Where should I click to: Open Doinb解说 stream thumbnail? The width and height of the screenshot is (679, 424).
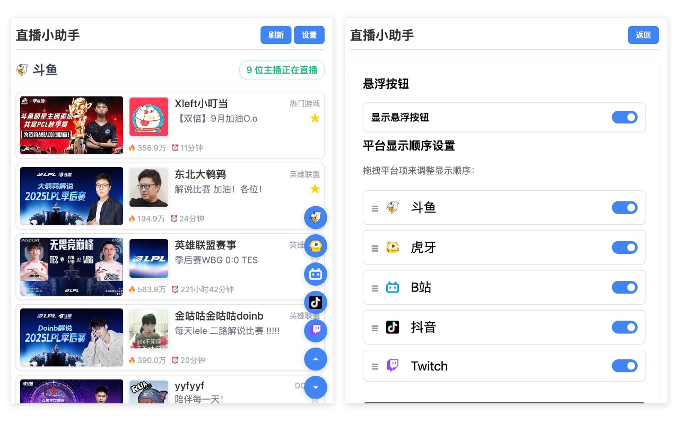pyautogui.click(x=72, y=338)
